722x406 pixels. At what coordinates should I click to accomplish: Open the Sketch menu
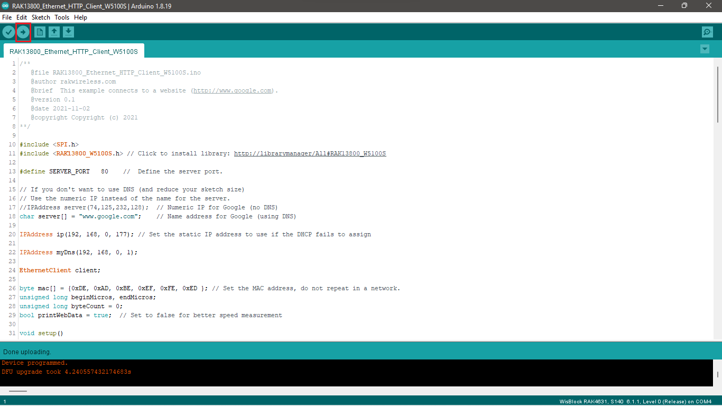tap(41, 17)
